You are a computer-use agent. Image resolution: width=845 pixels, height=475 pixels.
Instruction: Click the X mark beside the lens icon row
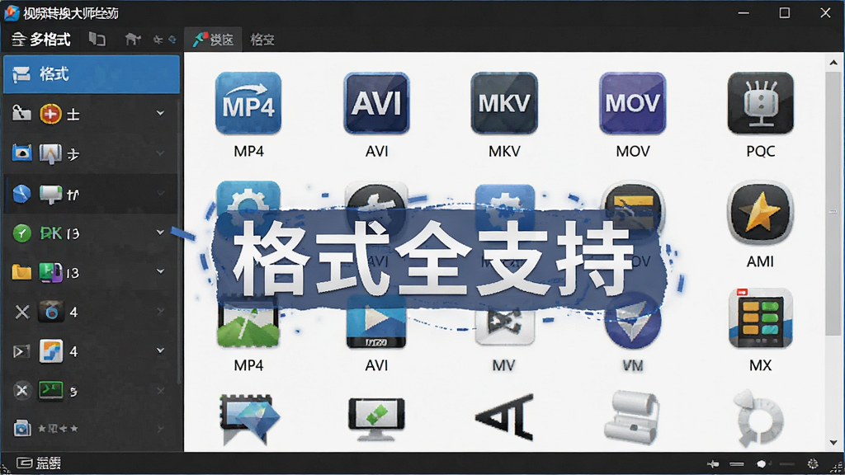22,312
